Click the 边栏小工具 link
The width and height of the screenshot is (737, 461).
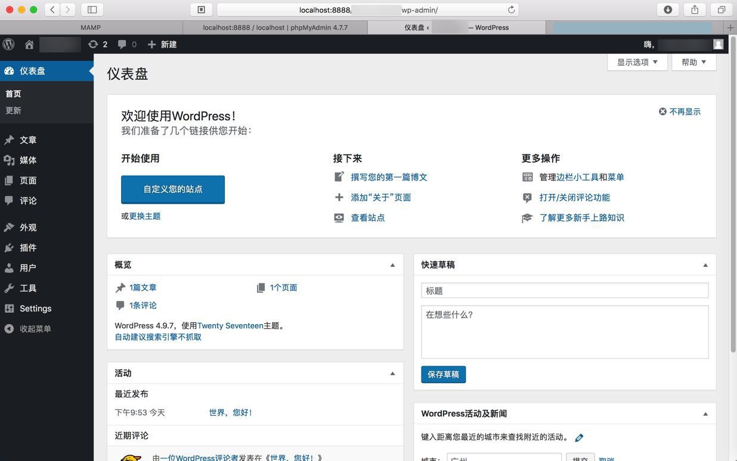click(577, 177)
